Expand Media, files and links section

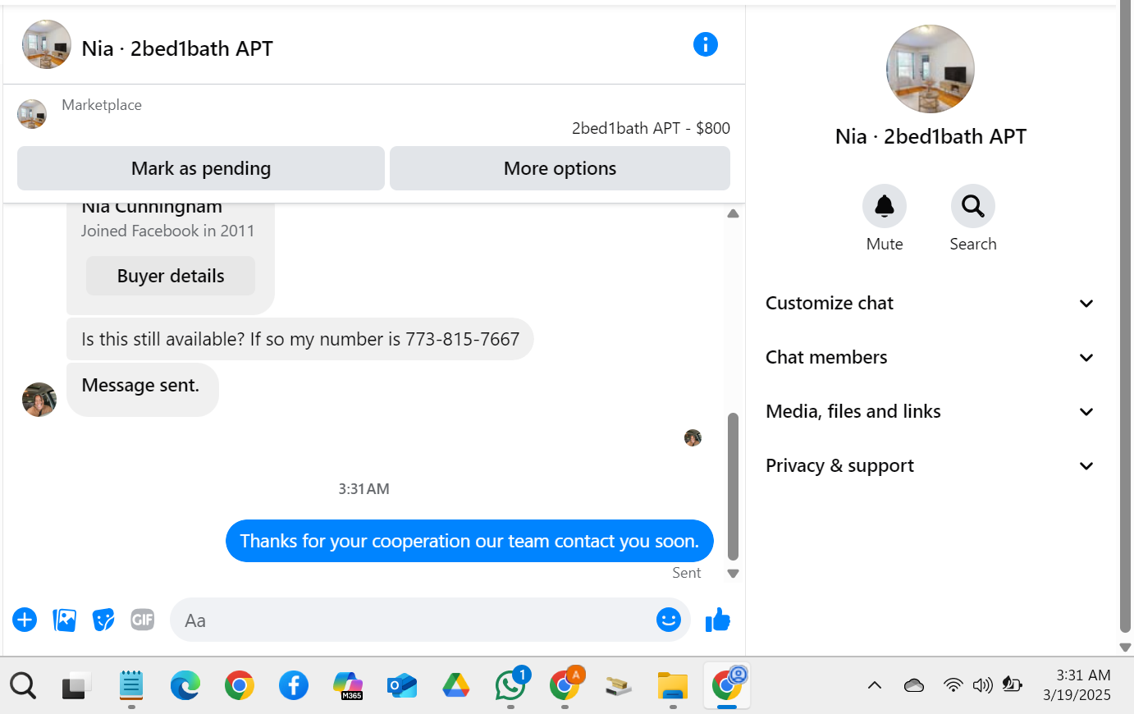(x=931, y=412)
